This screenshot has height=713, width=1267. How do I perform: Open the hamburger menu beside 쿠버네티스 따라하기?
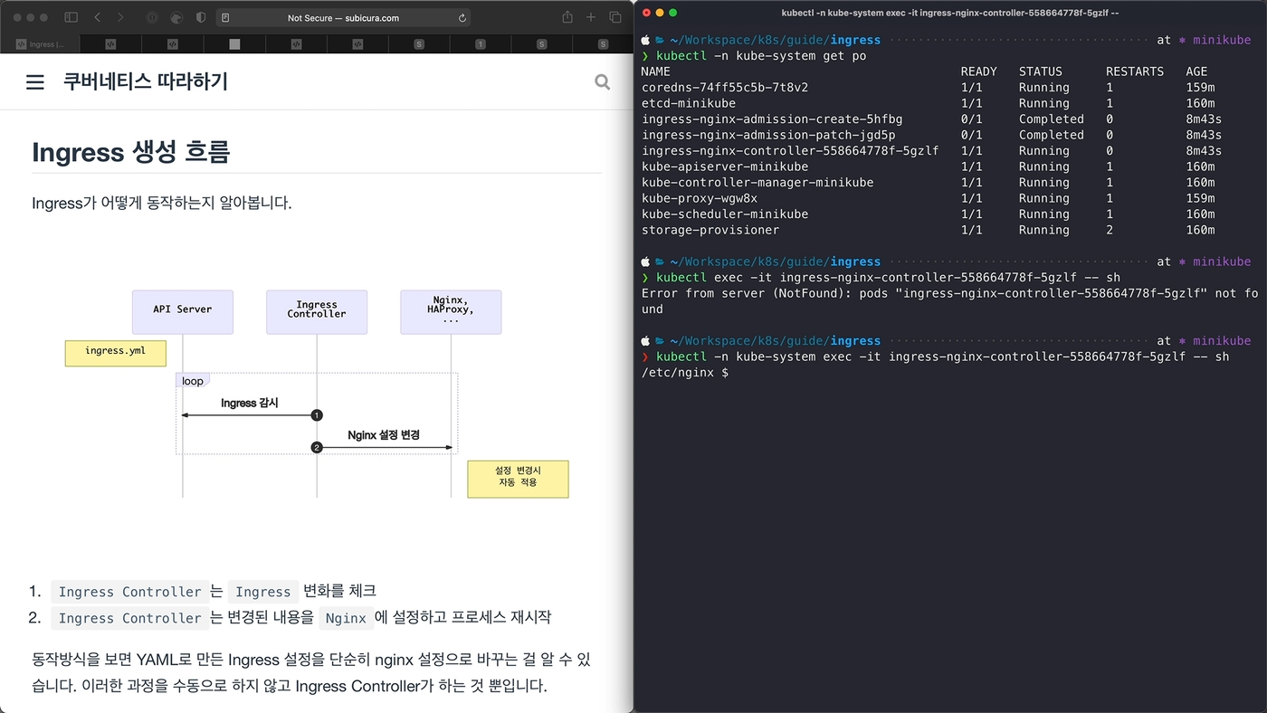click(35, 82)
